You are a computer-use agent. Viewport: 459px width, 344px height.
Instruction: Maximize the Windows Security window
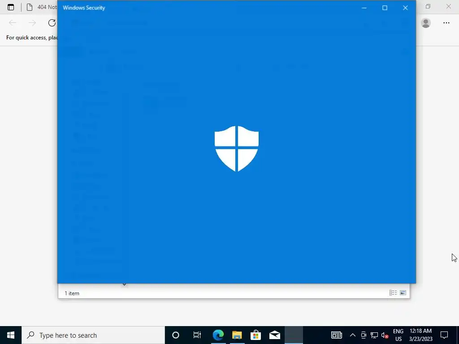[x=385, y=8]
